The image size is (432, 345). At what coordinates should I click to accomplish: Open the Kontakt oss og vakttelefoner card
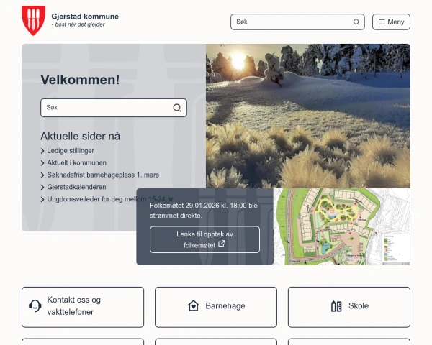(83, 307)
